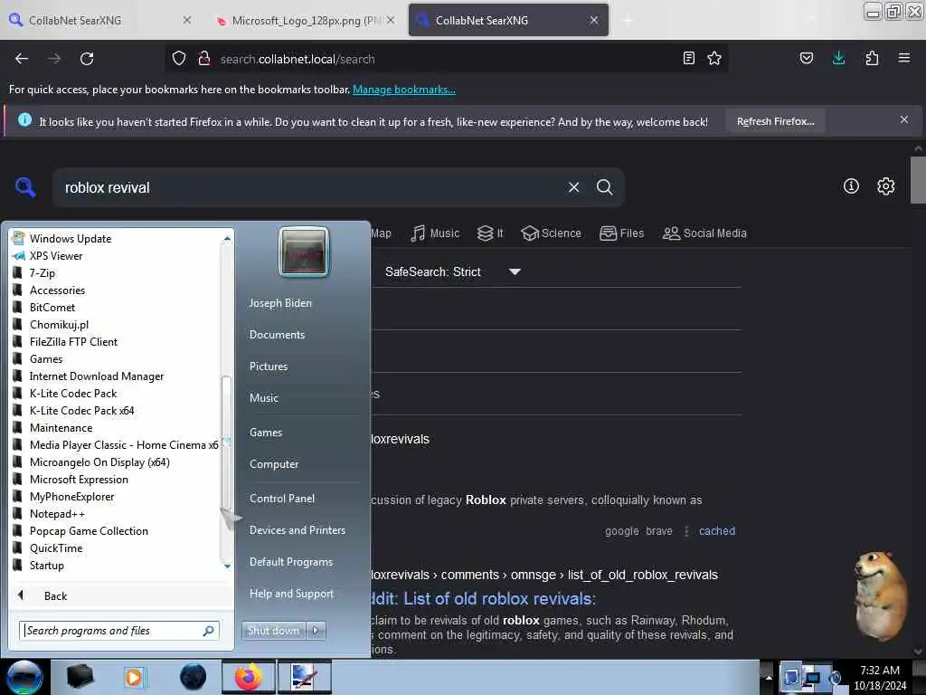
Task: Open Documents in the Start menu
Action: (x=277, y=335)
